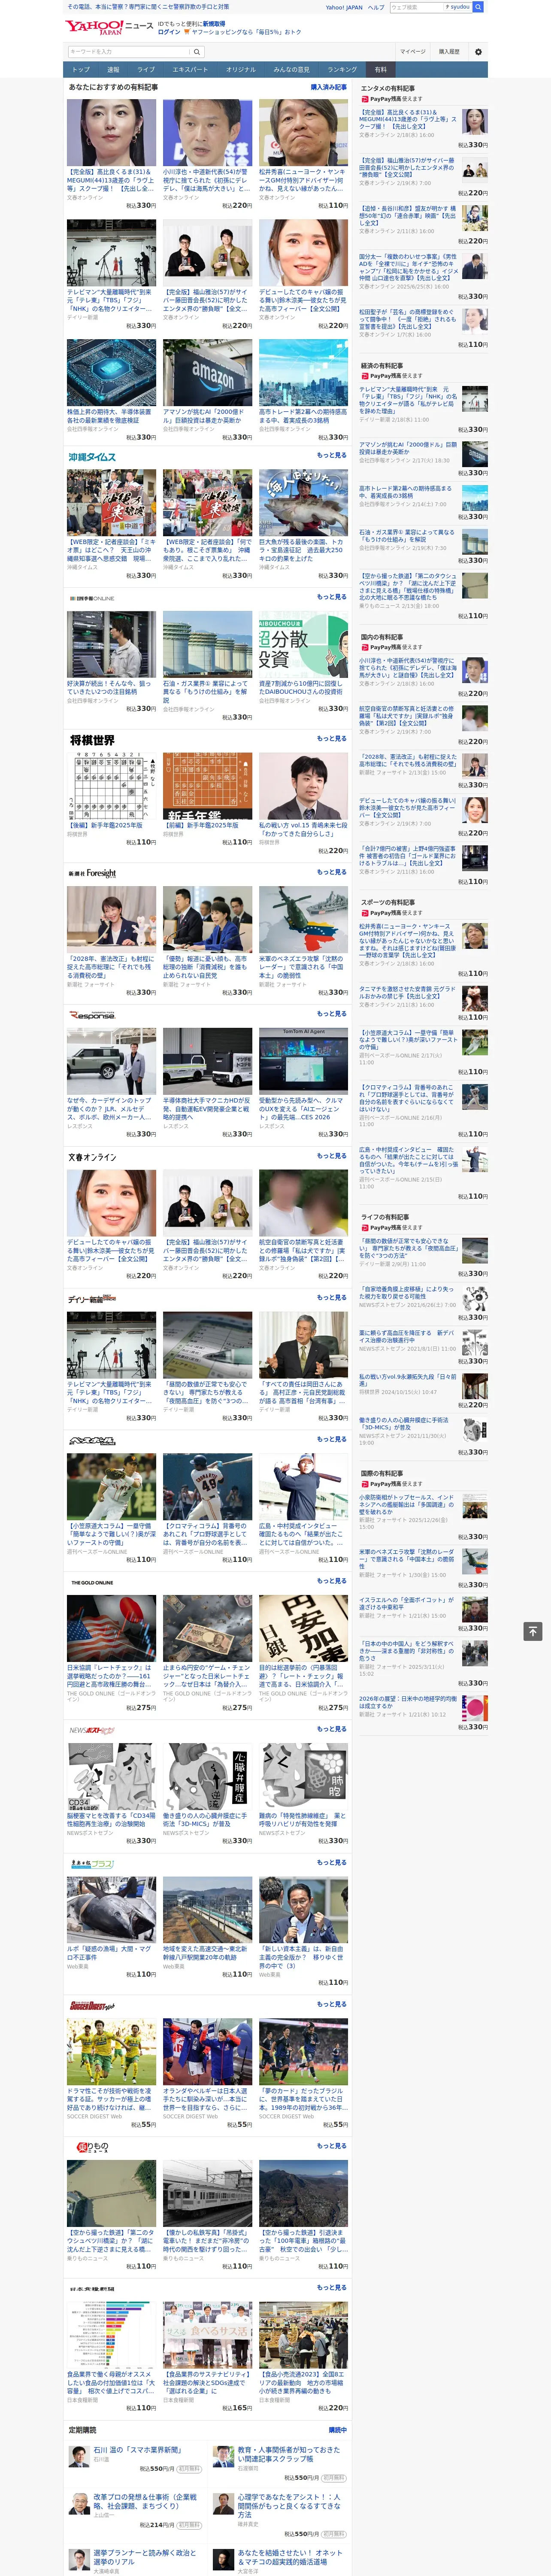Open the マイページ link
The height and width of the screenshot is (2576, 551).
pyautogui.click(x=412, y=51)
